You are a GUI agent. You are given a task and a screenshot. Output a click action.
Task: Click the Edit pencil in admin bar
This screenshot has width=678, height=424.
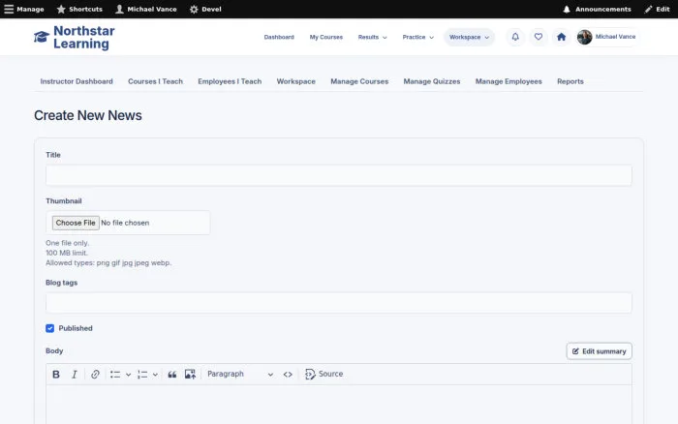657,9
